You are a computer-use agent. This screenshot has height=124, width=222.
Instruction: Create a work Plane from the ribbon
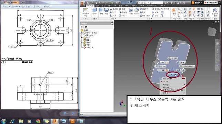174,12
